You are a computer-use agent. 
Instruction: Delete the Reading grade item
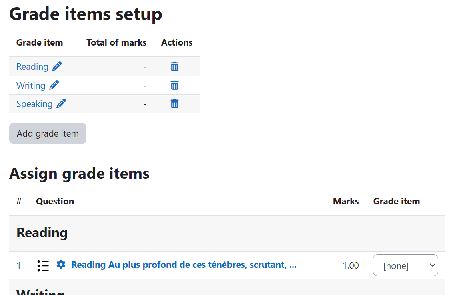click(174, 67)
